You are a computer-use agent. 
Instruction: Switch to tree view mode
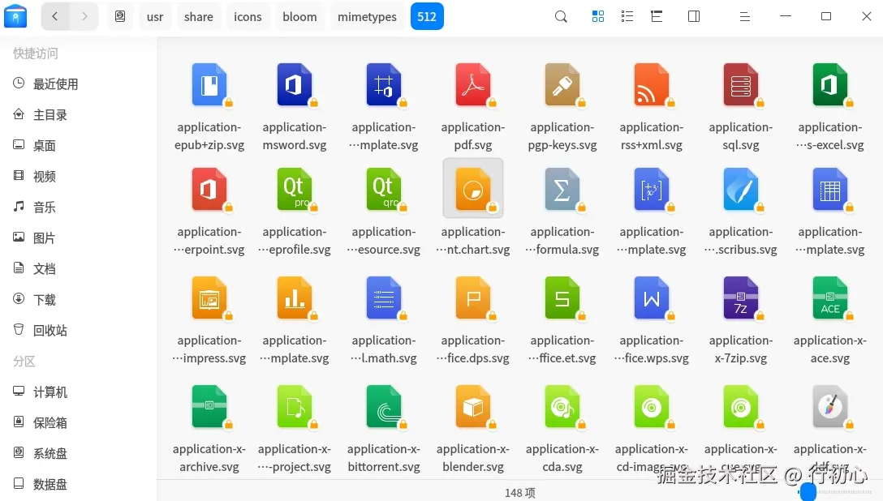[x=657, y=16]
